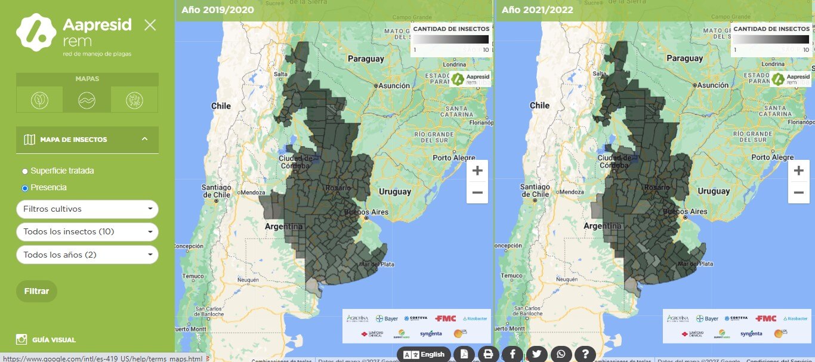The width and height of the screenshot is (815, 362).
Task: Share the map via WhatsApp
Action: point(560,354)
